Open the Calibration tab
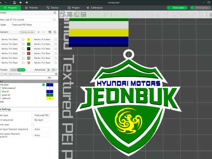The height and width of the screenshot is (159, 212). pos(95,8)
